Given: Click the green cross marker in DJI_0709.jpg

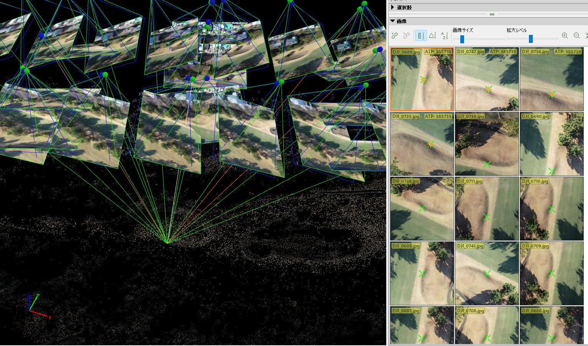Looking at the screenshot, I should coord(552,274).
